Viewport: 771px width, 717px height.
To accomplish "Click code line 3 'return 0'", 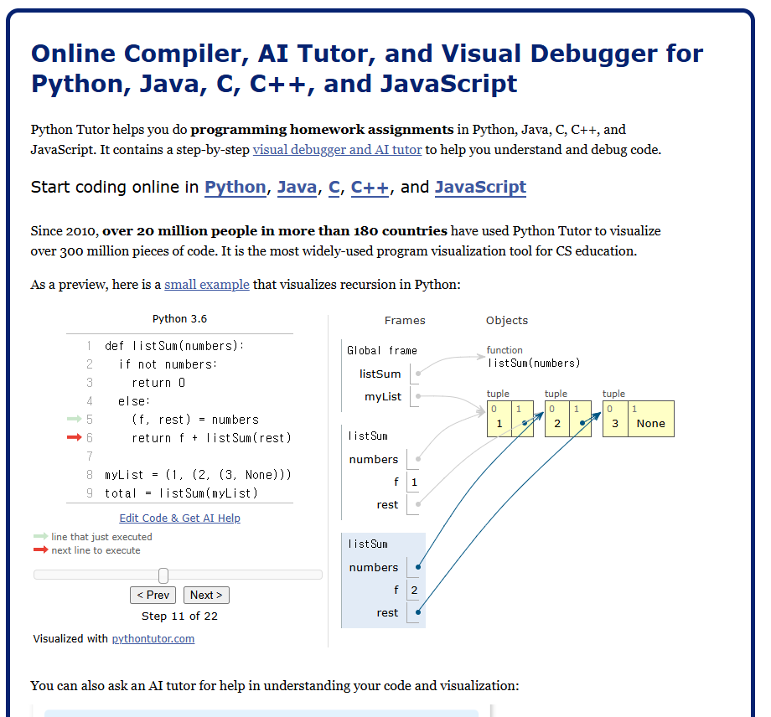I will click(x=158, y=383).
